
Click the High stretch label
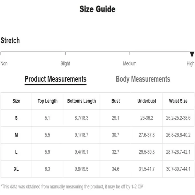point(190,64)
